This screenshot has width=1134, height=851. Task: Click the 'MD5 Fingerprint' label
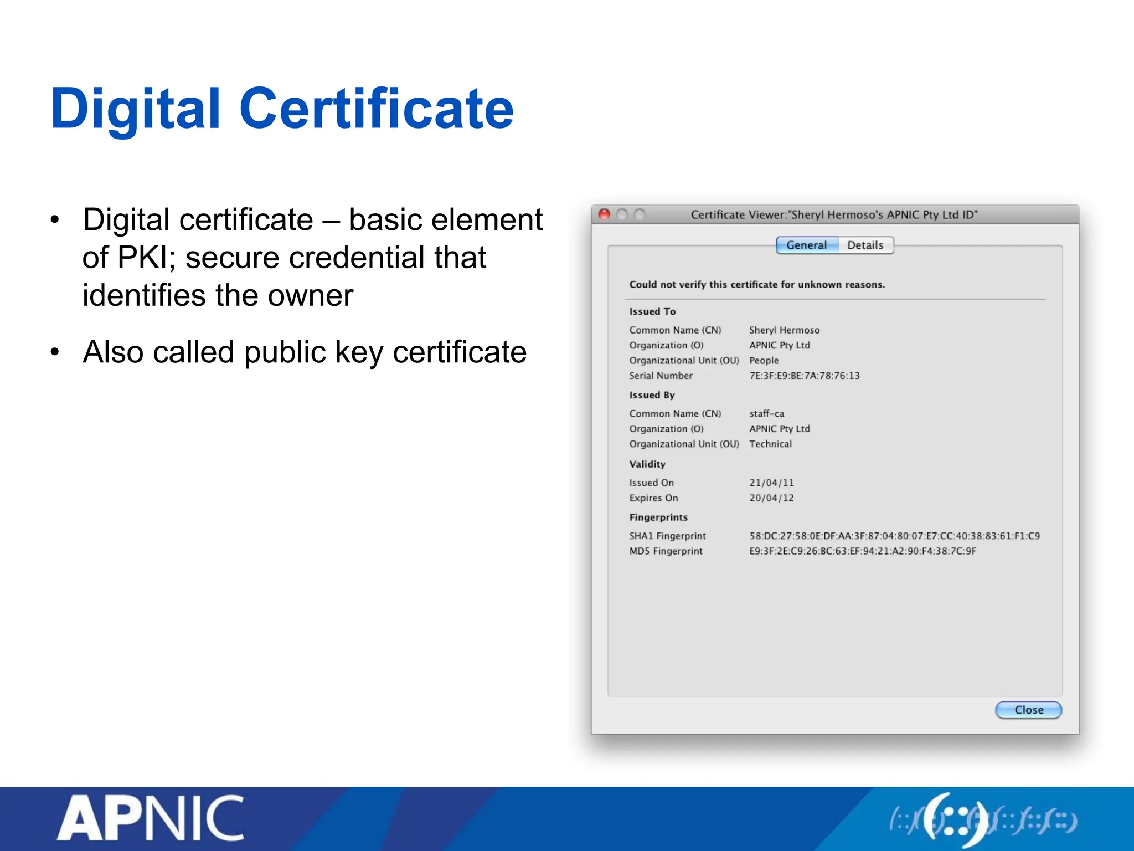click(x=666, y=551)
